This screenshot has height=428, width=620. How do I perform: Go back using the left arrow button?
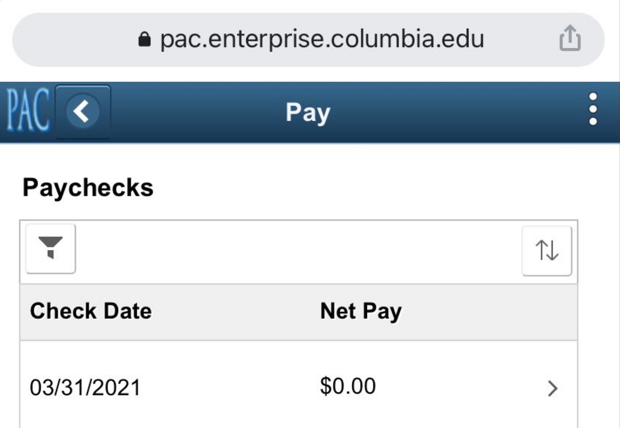[x=83, y=112]
